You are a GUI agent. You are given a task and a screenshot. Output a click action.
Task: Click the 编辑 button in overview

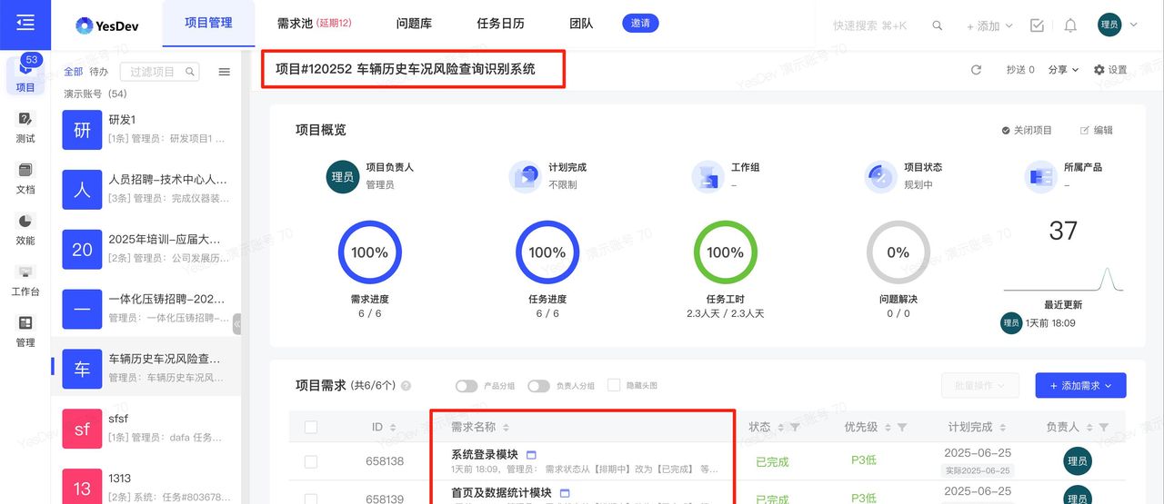click(x=1097, y=130)
